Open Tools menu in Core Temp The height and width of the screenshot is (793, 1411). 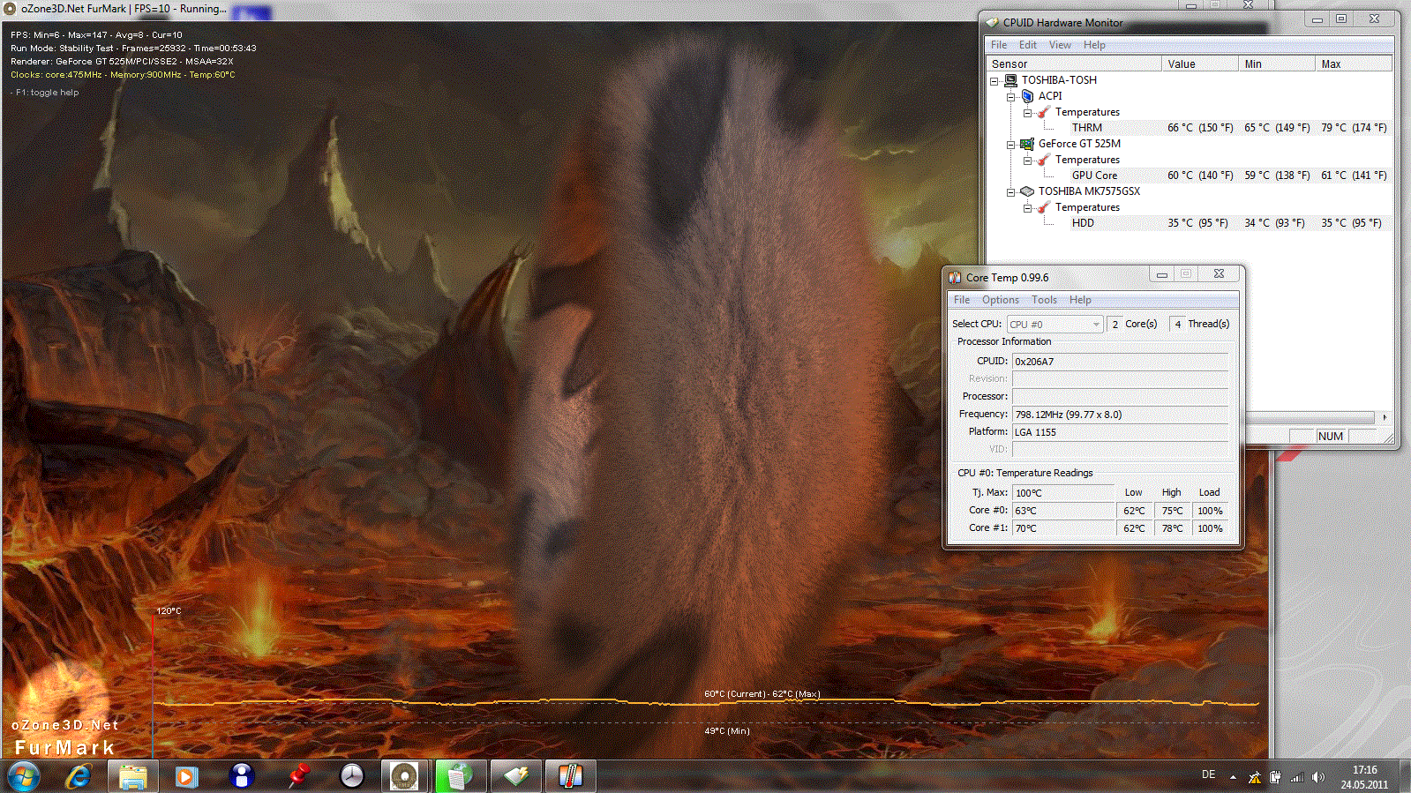[x=1044, y=300]
